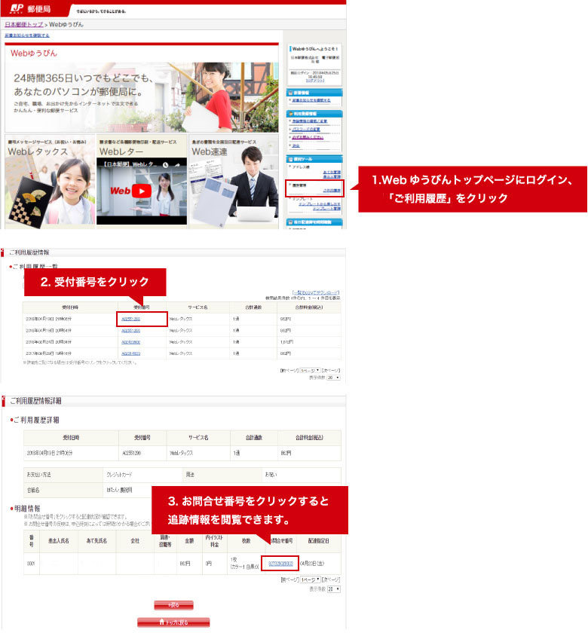The width and height of the screenshot is (588, 633).
Task: Open the 日本郵便トップ breadcrumb link
Action: tap(24, 25)
